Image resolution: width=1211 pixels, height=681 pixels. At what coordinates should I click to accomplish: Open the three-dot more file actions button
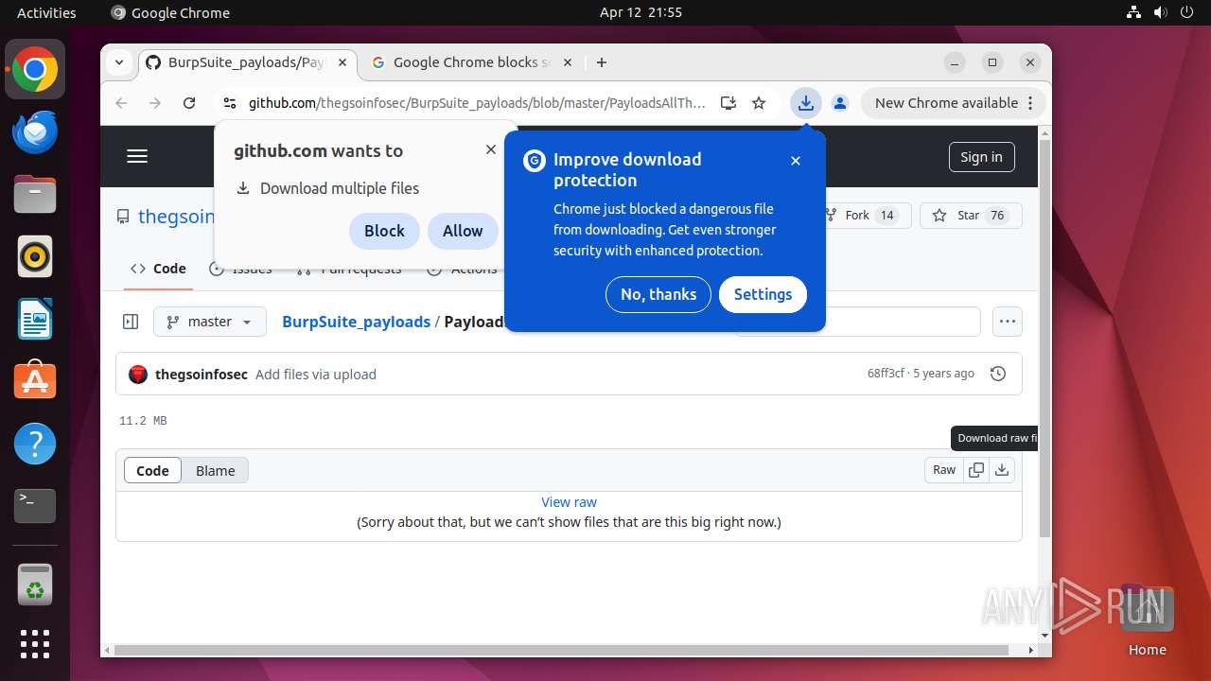click(1008, 322)
